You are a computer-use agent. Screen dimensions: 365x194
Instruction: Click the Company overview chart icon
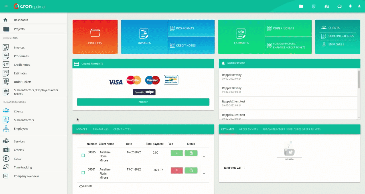pyautogui.click(x=6, y=176)
